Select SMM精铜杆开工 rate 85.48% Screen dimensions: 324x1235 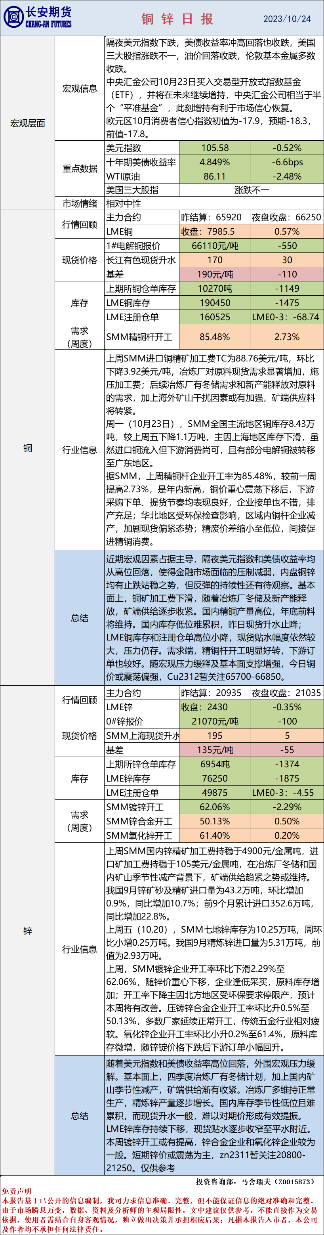(215, 337)
